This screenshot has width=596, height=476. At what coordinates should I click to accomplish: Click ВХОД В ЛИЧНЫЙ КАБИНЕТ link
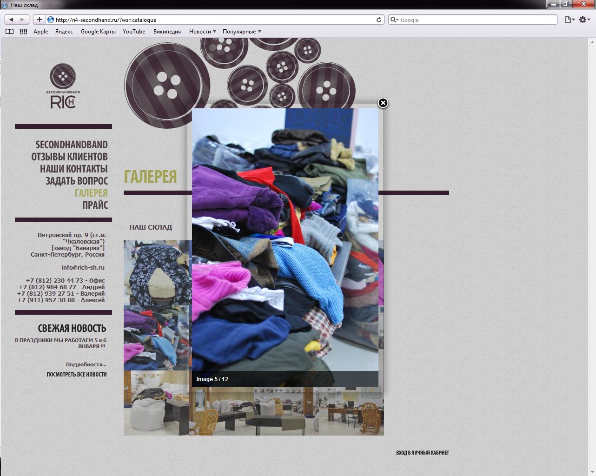(423, 452)
